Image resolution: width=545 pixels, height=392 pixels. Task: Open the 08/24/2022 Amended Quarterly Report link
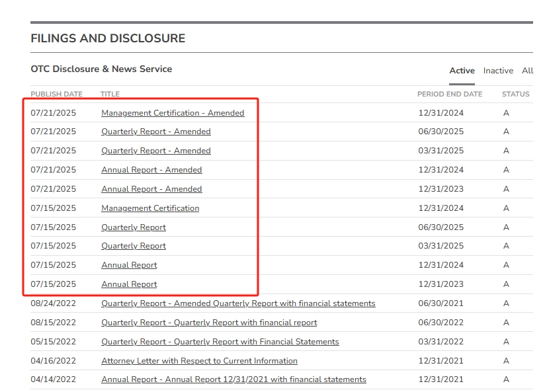pos(238,303)
